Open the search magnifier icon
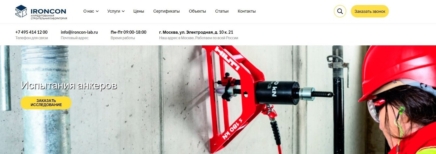 click(x=340, y=11)
